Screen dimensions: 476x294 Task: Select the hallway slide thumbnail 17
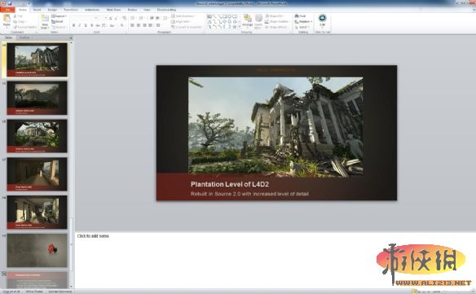coord(37,173)
